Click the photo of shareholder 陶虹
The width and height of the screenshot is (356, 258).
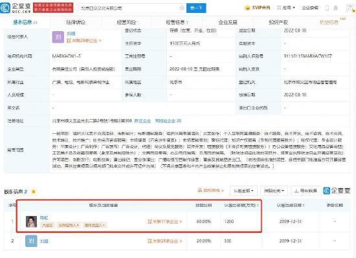tap(31, 222)
